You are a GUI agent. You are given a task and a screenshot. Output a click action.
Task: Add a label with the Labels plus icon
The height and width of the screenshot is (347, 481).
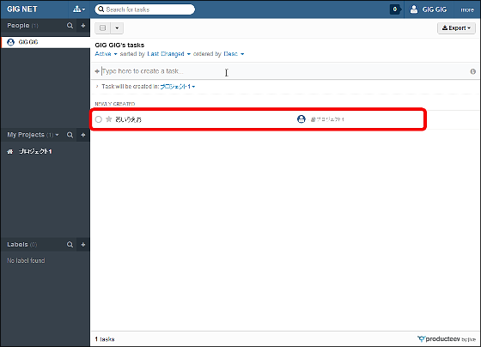click(x=83, y=245)
